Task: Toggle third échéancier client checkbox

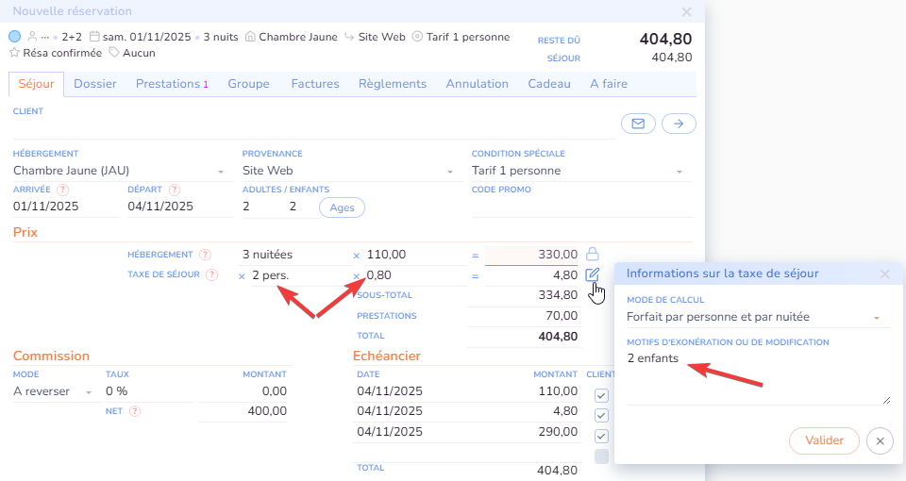Action: click(x=601, y=437)
